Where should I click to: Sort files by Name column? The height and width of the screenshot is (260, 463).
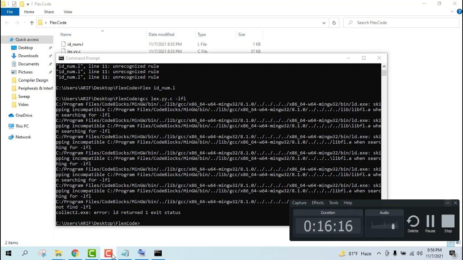pos(65,35)
